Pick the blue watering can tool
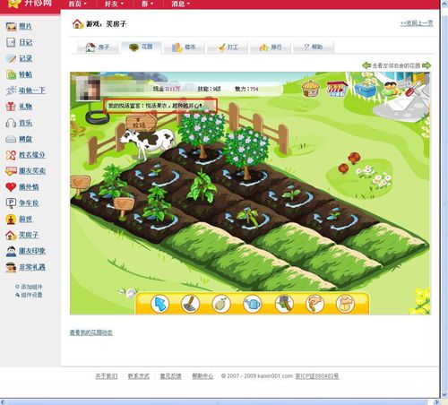 click(253, 304)
